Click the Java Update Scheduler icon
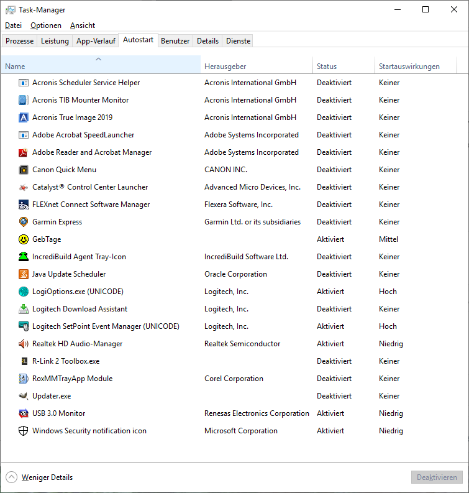Image resolution: width=469 pixels, height=493 pixels. [23, 274]
